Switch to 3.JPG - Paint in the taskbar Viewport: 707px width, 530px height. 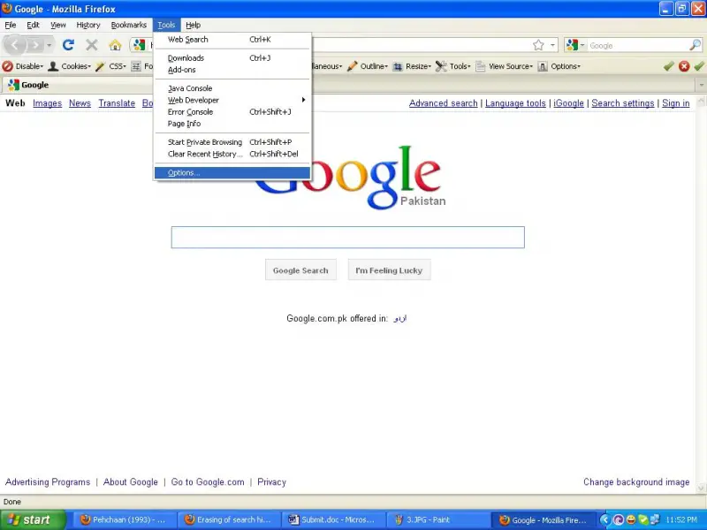coord(437,519)
